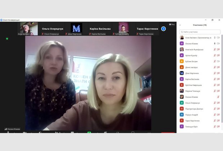Select participant Денис Каспрук in list
The width and height of the screenshot is (223, 151).
point(200,67)
